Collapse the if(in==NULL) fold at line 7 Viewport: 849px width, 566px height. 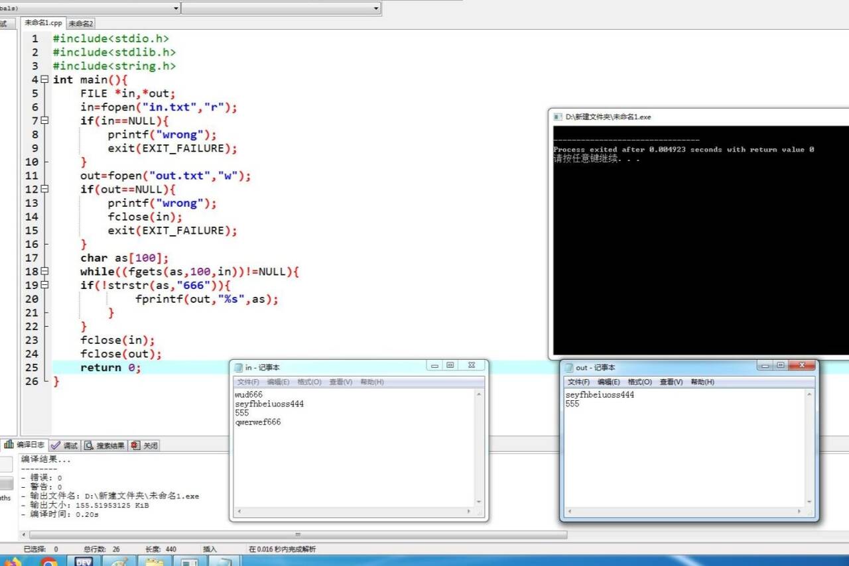44,121
